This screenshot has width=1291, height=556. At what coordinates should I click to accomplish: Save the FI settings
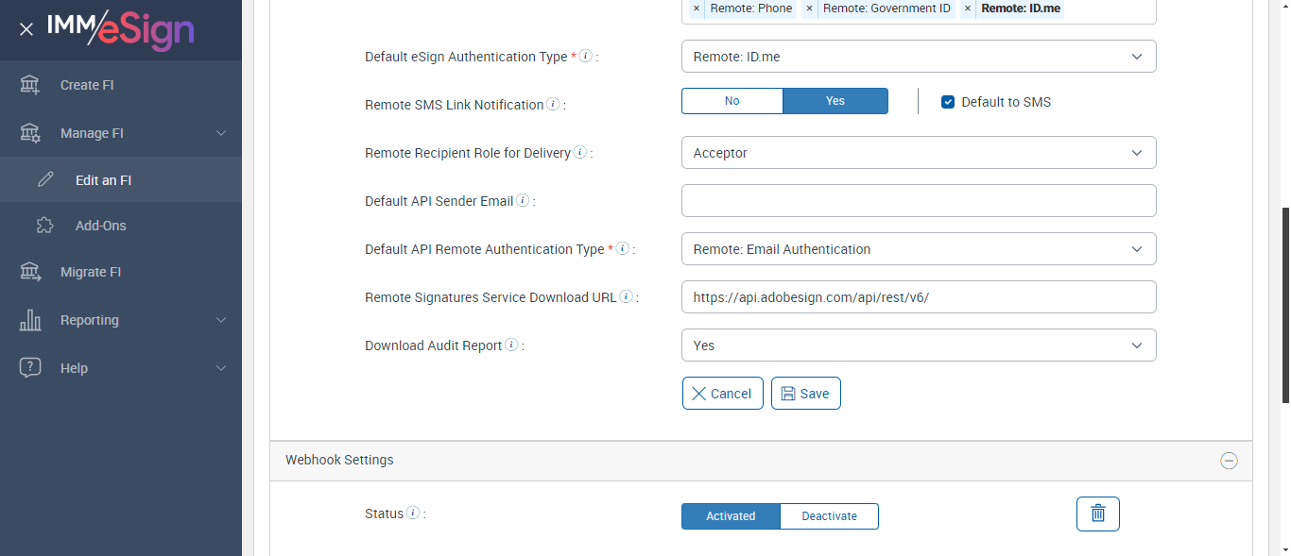pos(805,394)
